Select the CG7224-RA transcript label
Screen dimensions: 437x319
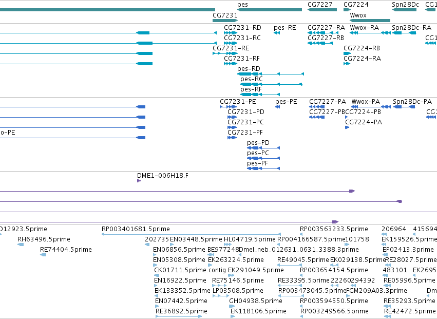click(363, 59)
